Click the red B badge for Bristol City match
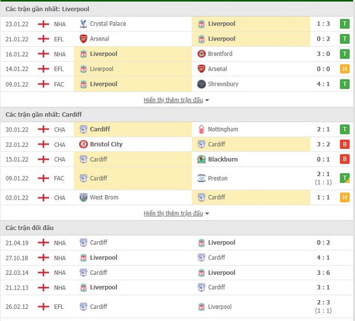Viewport: 355px width, 321px height. coord(344,144)
